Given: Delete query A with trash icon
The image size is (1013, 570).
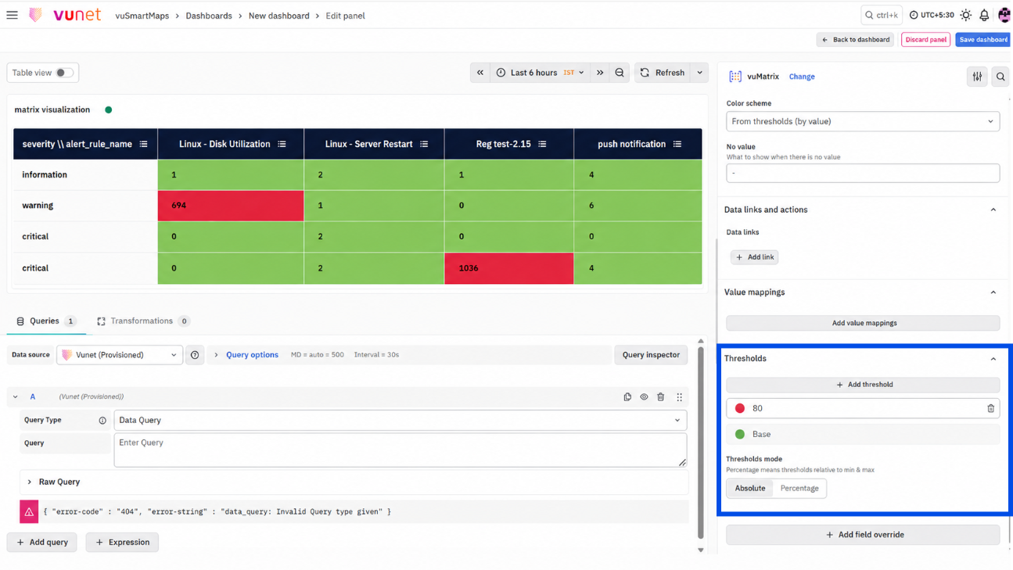Looking at the screenshot, I should [x=661, y=397].
